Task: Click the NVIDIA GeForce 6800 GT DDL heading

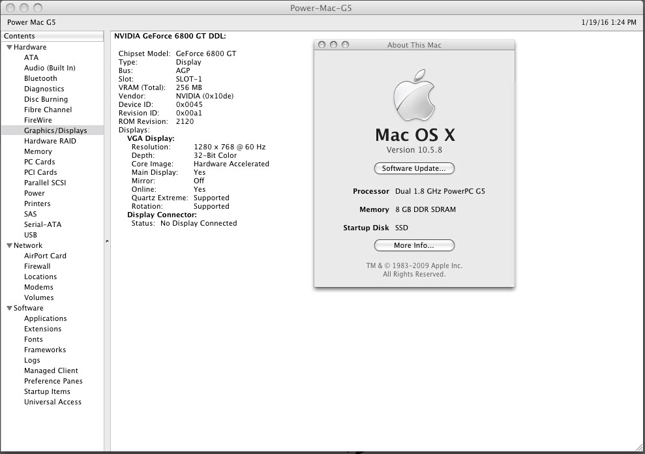Action: pyautogui.click(x=170, y=37)
